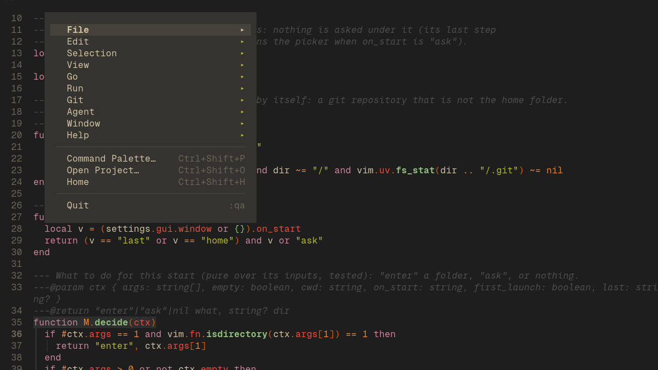
Task: Launch Command Palette… from the menu
Action: (x=150, y=159)
